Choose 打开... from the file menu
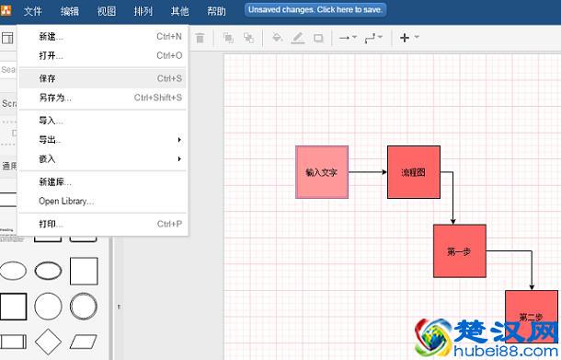This screenshot has width=561, height=360. point(103,56)
